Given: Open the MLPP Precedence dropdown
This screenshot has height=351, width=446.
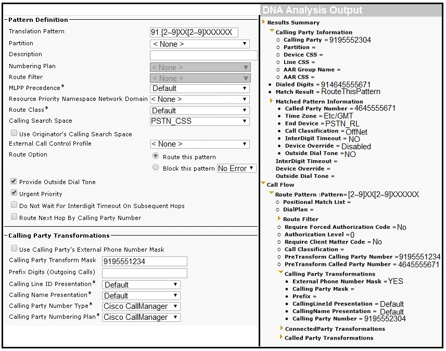Looking at the screenshot, I should point(200,88).
